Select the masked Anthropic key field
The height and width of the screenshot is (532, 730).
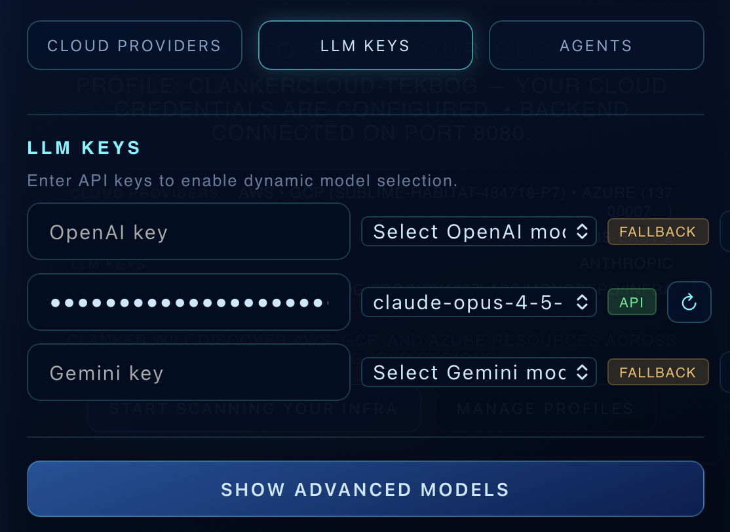click(x=188, y=302)
